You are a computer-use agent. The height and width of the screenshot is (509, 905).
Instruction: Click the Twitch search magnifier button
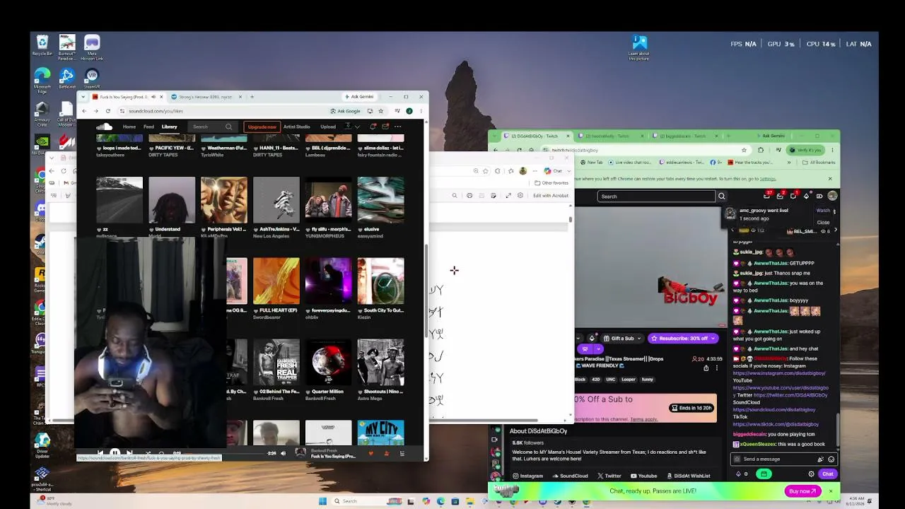pos(721,197)
